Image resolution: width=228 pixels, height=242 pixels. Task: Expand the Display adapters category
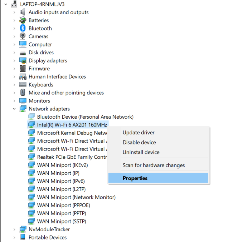coord(14,60)
